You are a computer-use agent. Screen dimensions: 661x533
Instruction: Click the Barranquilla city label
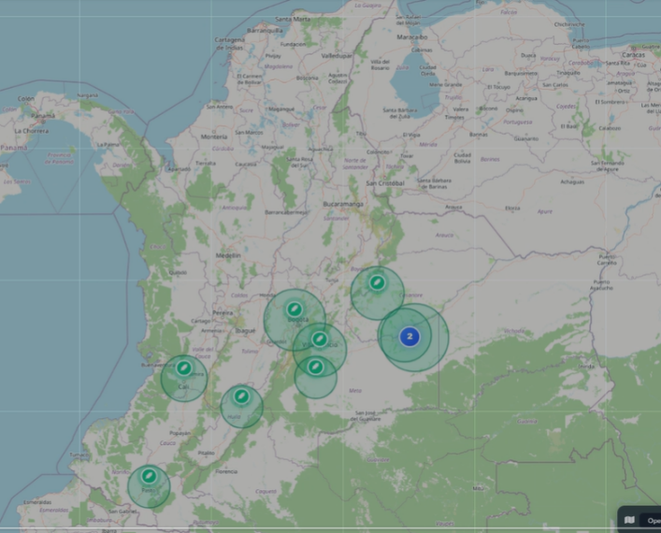pyautogui.click(x=265, y=30)
